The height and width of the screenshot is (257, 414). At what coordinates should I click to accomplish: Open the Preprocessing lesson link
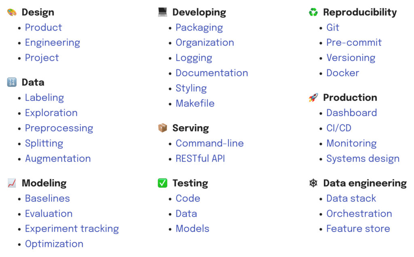click(x=59, y=128)
